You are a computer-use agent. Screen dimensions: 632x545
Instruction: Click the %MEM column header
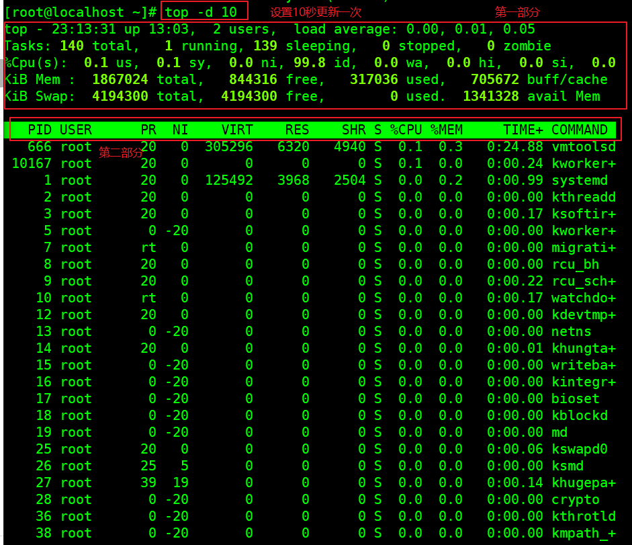447,130
